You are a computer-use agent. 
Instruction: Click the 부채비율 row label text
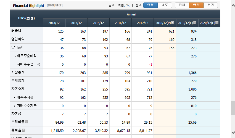tap(18, 122)
